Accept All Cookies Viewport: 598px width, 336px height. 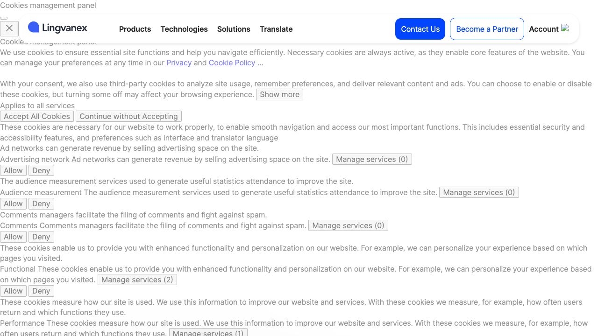point(37,116)
